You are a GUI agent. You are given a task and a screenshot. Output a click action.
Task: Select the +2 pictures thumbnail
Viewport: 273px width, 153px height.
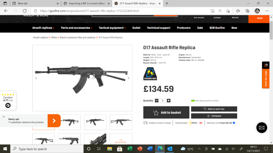(x=121, y=139)
